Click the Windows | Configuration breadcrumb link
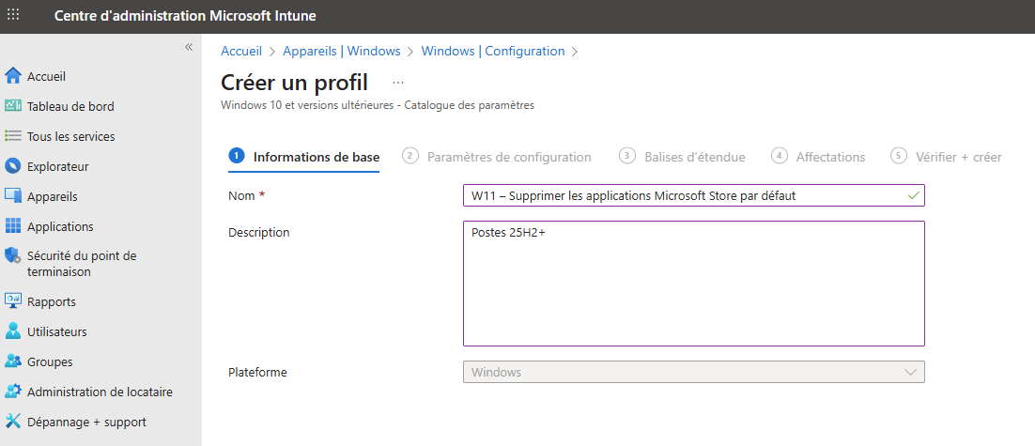1035x446 pixels. tap(493, 51)
